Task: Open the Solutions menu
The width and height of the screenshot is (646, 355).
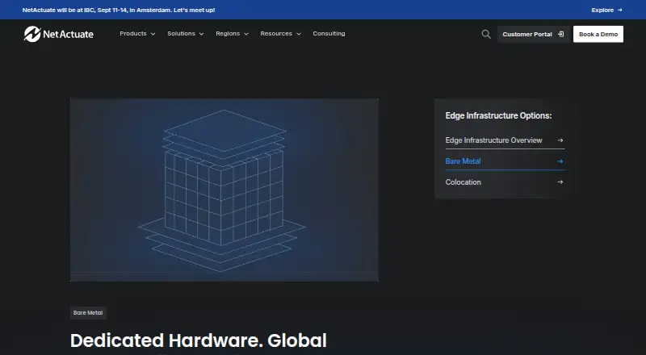Action: [186, 34]
